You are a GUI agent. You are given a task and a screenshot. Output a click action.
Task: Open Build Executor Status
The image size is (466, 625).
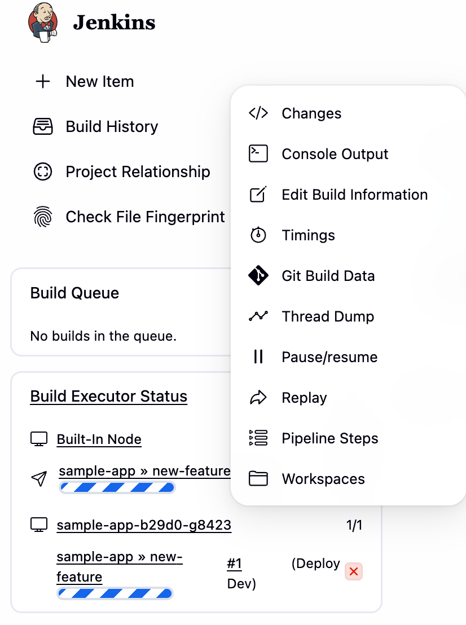108,396
